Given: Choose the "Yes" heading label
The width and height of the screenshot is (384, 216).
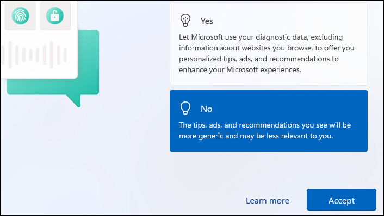Looking at the screenshot, I should (207, 21).
